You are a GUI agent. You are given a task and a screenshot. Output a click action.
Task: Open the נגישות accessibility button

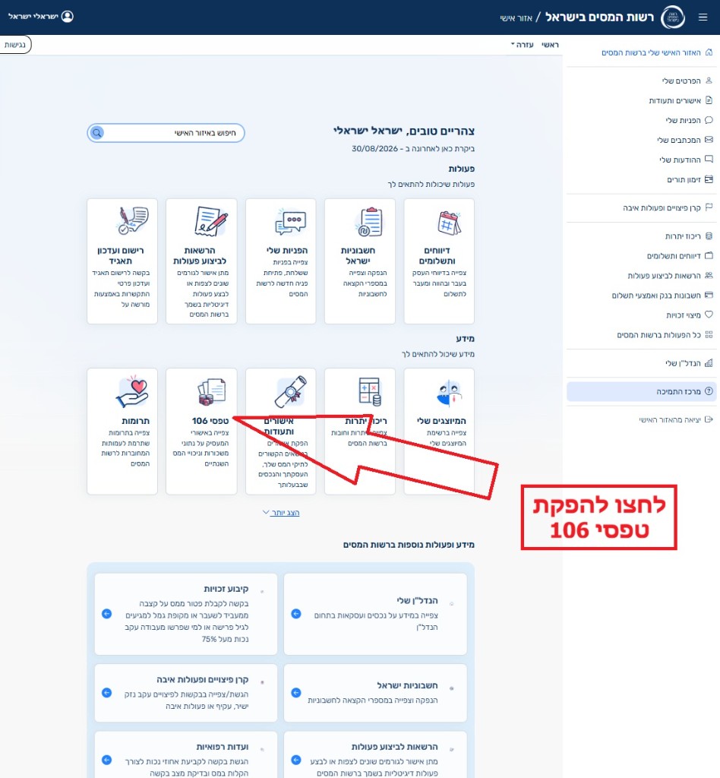click(x=15, y=45)
